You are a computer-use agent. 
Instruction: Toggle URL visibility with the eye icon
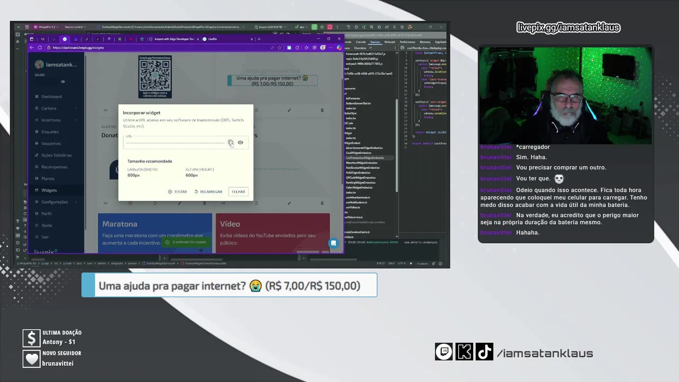240,142
